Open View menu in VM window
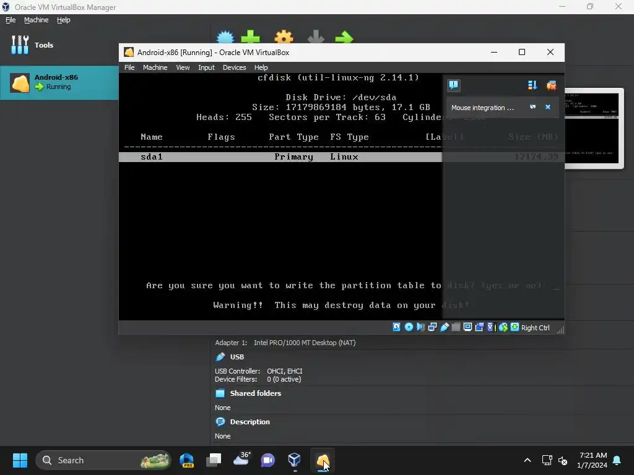The width and height of the screenshot is (634, 475). point(183,67)
